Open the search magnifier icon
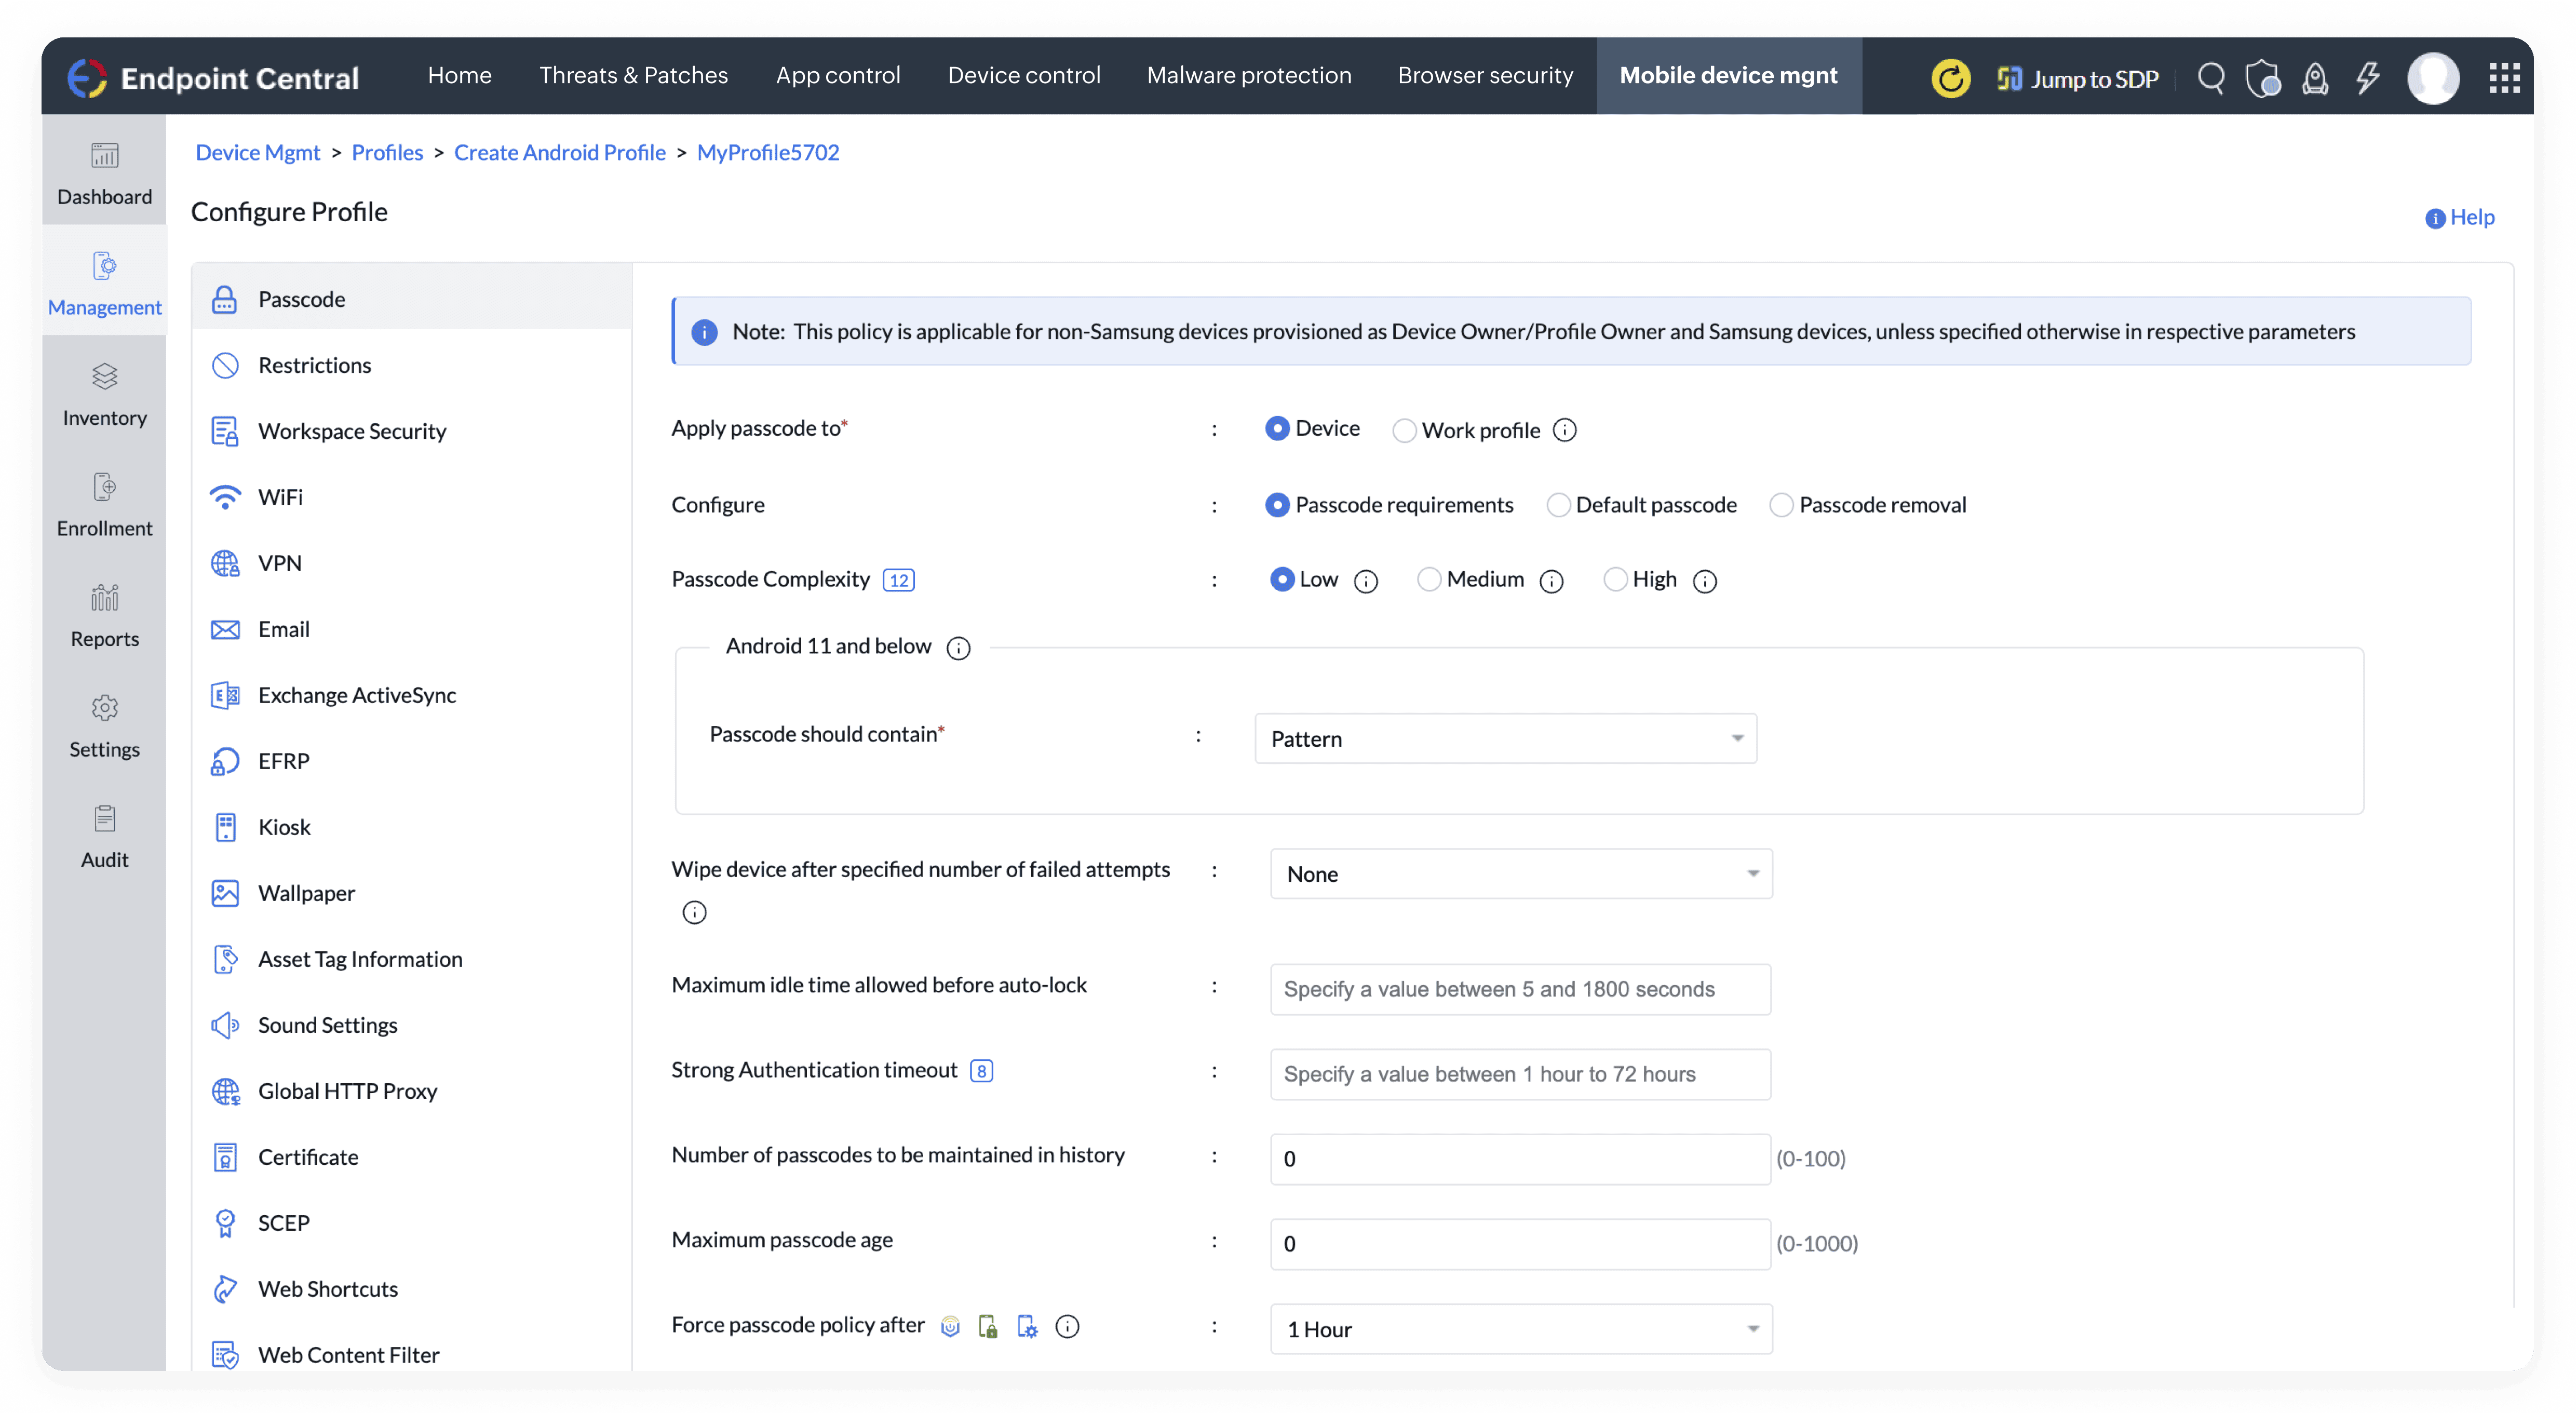Image resolution: width=2576 pixels, height=1413 pixels. [2211, 78]
